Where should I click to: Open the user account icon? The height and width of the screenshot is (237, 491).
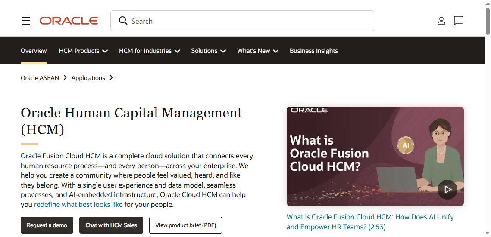tap(441, 21)
